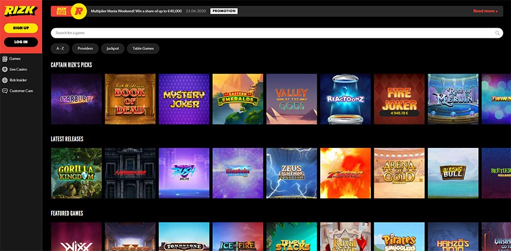Click the Rizk Insider banner logo
This screenshot has width=511, height=251.
[61, 11]
